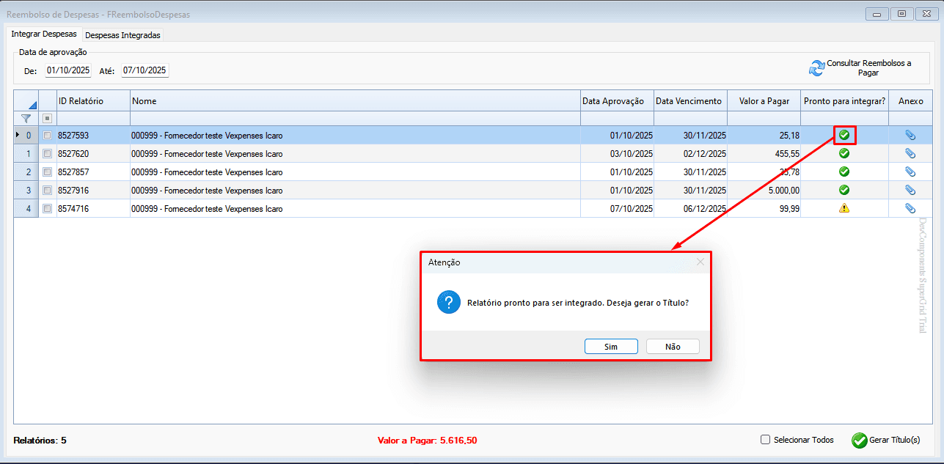Click the ID Relatório filter cell
This screenshot has width=944, height=464.
(x=93, y=118)
